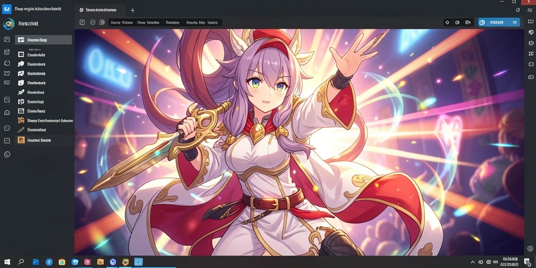Viewport: 536px width, 268px height.
Task: Click the round icon inside the blue toolbar button
Action: (x=482, y=23)
